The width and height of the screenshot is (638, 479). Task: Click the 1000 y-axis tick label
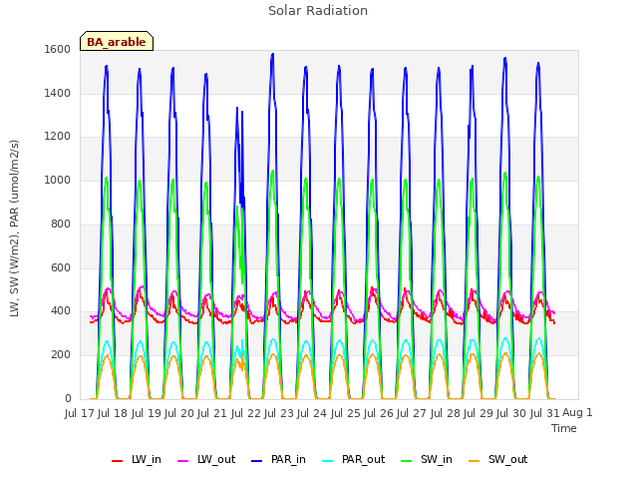point(58,180)
